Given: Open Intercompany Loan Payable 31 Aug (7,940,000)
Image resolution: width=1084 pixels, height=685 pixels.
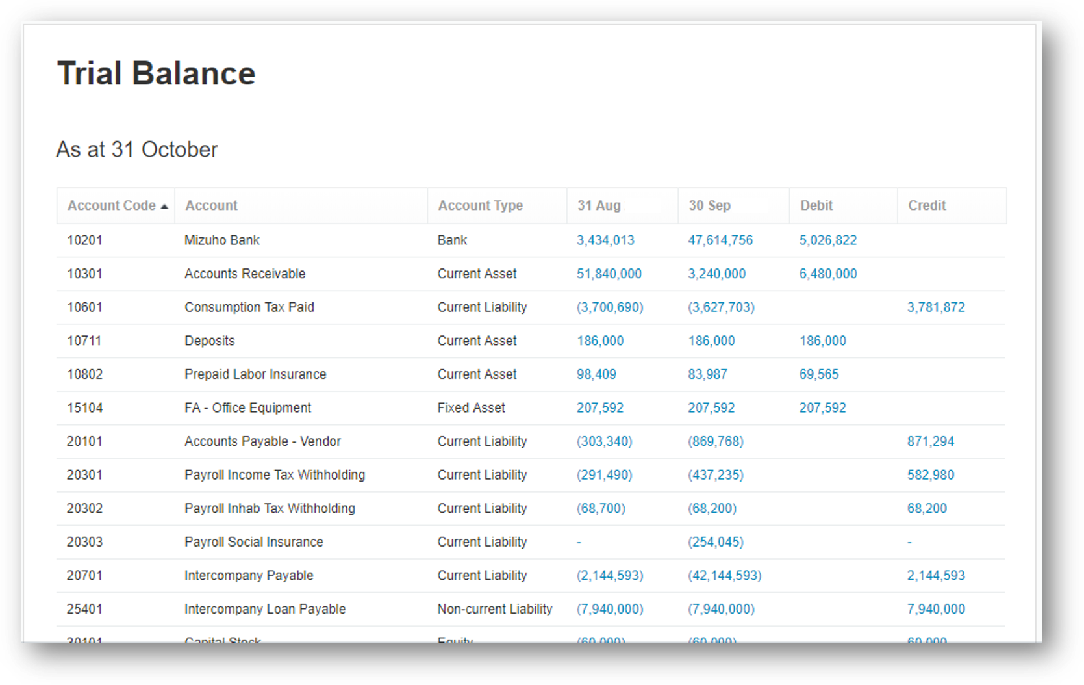Looking at the screenshot, I should pos(609,609).
